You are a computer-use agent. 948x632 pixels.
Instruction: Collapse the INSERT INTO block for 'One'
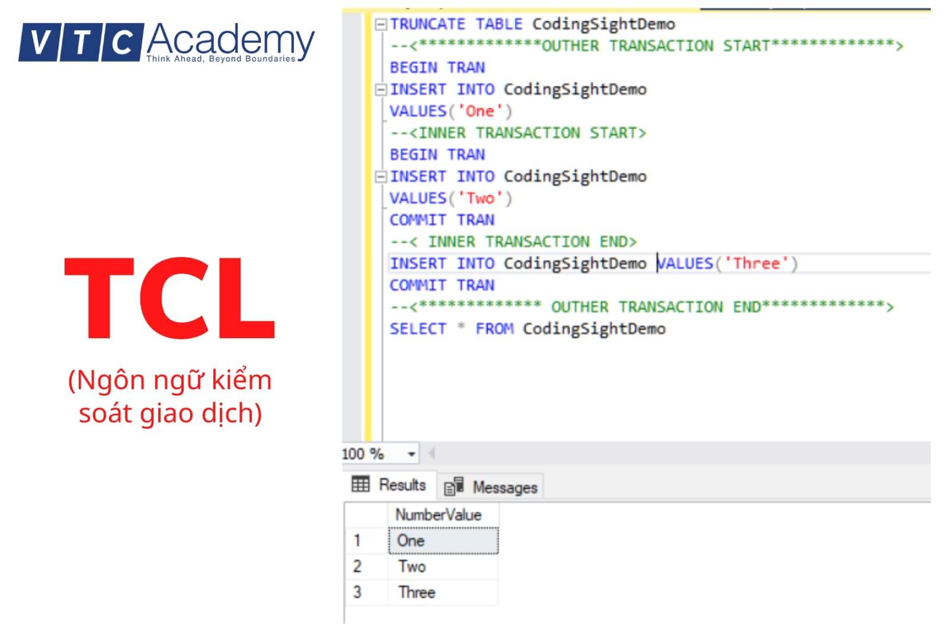click(x=381, y=89)
